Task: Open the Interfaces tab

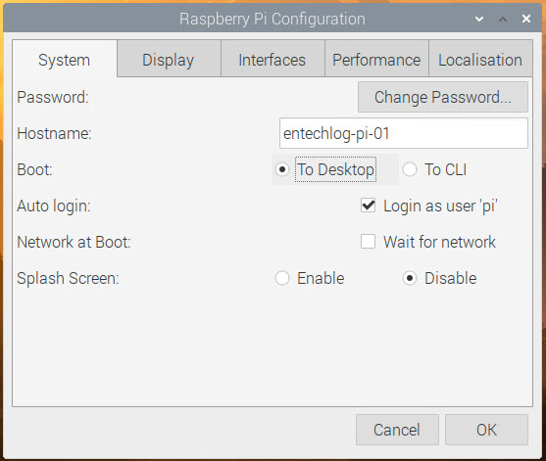Action: point(273,59)
